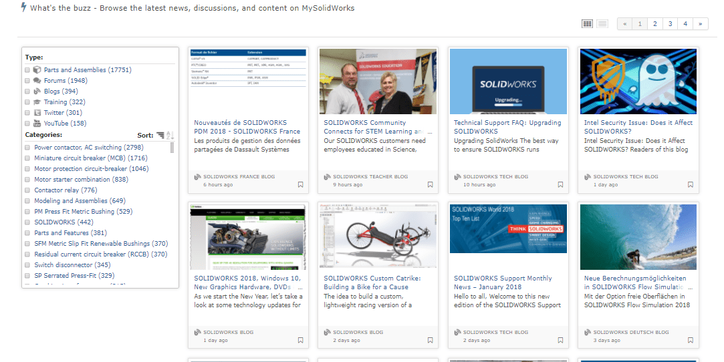Go to next page arrow

[701, 24]
